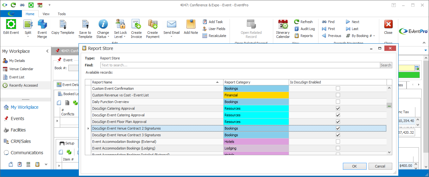The height and width of the screenshot is (177, 429).
Task: Switch to the View ribbon tab
Action: pos(46,14)
